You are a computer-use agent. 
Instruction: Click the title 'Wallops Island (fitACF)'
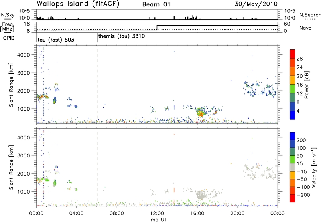click(x=78, y=4)
